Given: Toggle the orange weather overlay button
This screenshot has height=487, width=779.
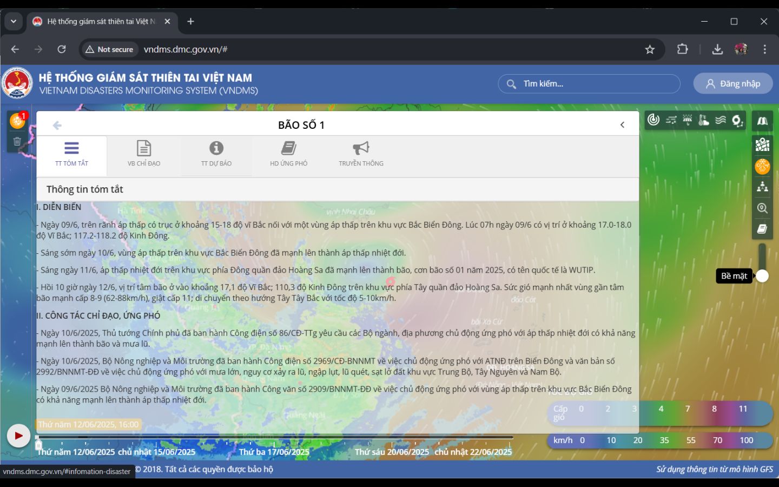Looking at the screenshot, I should click(762, 166).
